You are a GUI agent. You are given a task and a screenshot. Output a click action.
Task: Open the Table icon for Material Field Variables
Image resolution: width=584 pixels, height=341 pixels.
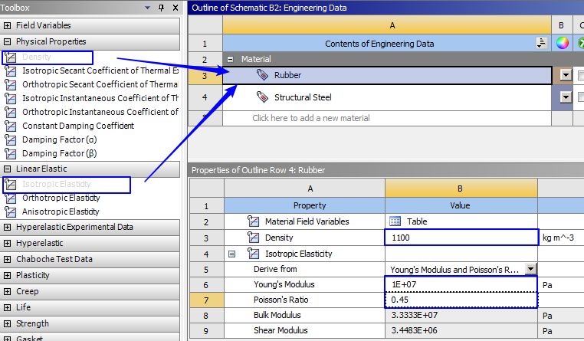[x=395, y=221]
